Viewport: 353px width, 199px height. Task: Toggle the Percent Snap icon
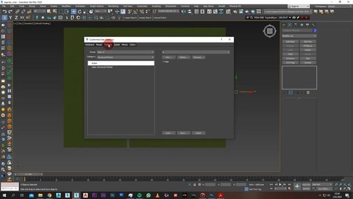142,12
